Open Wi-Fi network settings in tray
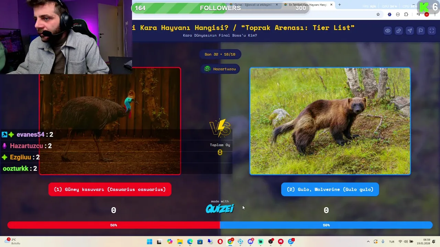This screenshot has width=440, height=247. [x=400, y=242]
